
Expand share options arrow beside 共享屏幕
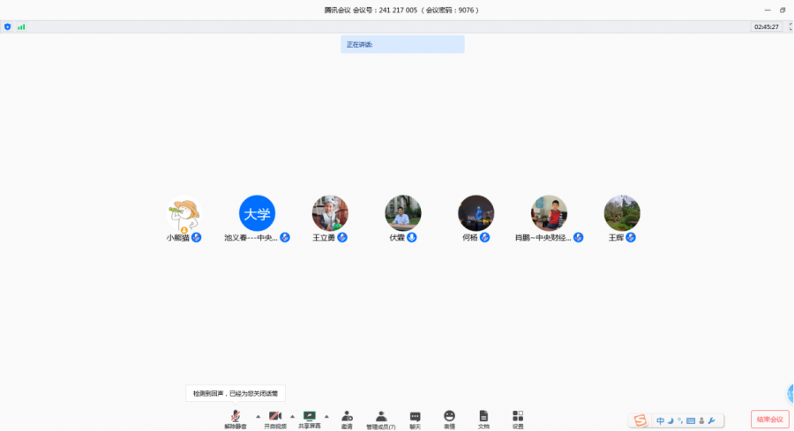[x=326, y=416]
